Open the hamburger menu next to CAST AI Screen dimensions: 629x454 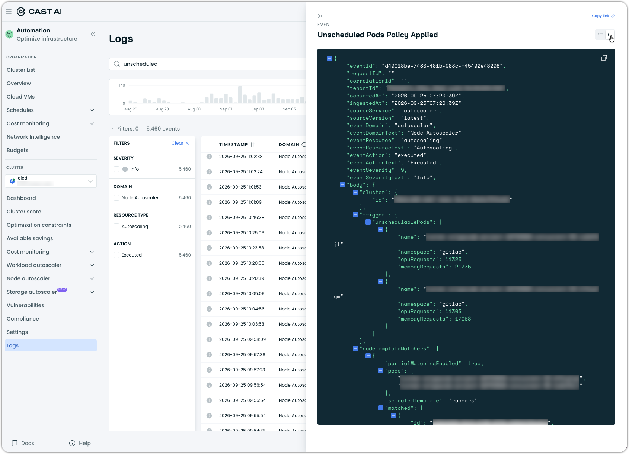pyautogui.click(x=9, y=12)
